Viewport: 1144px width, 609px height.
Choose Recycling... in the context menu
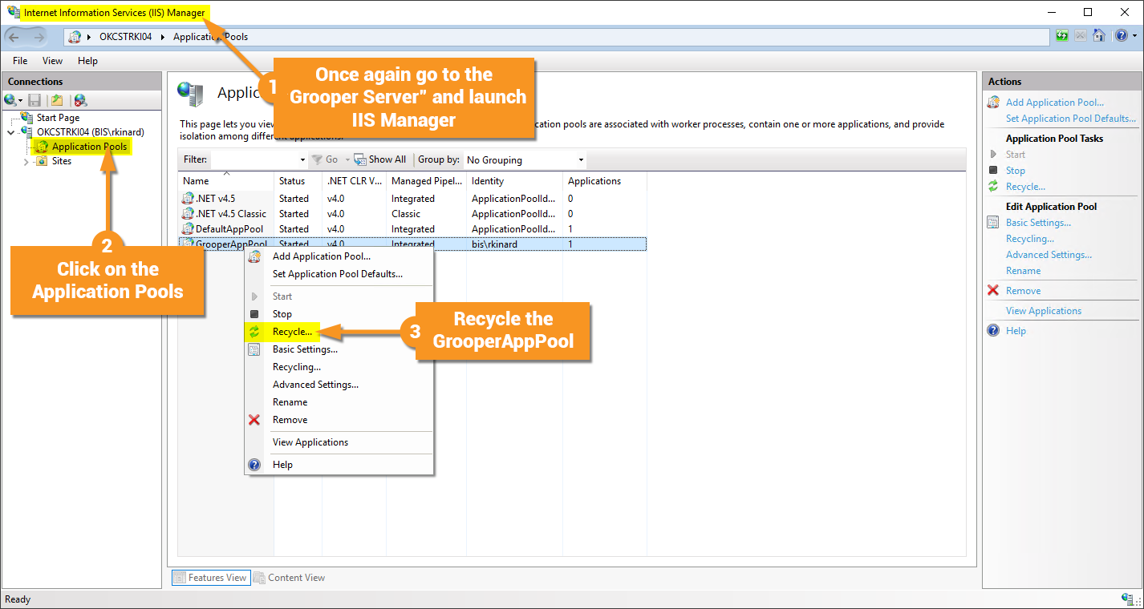tap(339, 367)
